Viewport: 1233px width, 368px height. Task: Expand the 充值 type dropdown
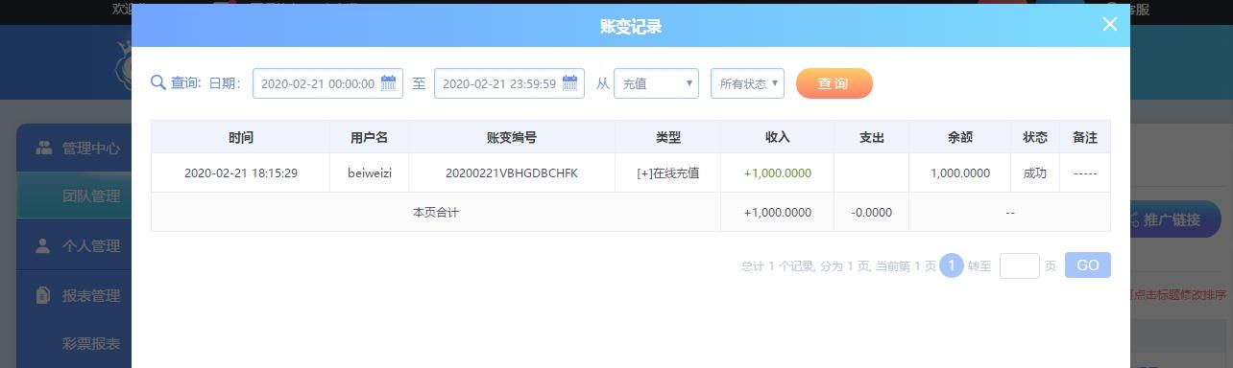pos(656,83)
